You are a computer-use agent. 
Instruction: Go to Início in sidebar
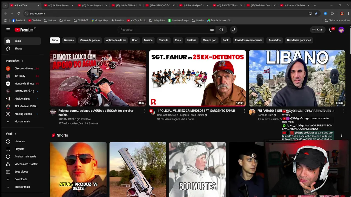[x=22, y=41]
